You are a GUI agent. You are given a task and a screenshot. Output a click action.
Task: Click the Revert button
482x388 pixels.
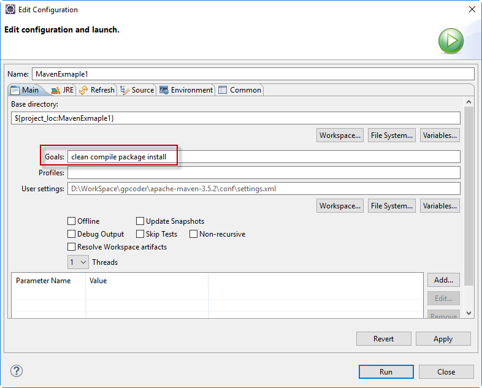pyautogui.click(x=384, y=338)
